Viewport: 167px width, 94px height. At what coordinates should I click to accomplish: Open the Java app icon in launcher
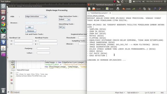point(3,48)
